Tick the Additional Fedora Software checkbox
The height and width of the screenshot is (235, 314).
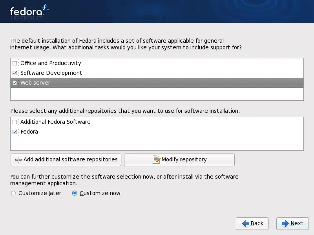tap(15, 122)
